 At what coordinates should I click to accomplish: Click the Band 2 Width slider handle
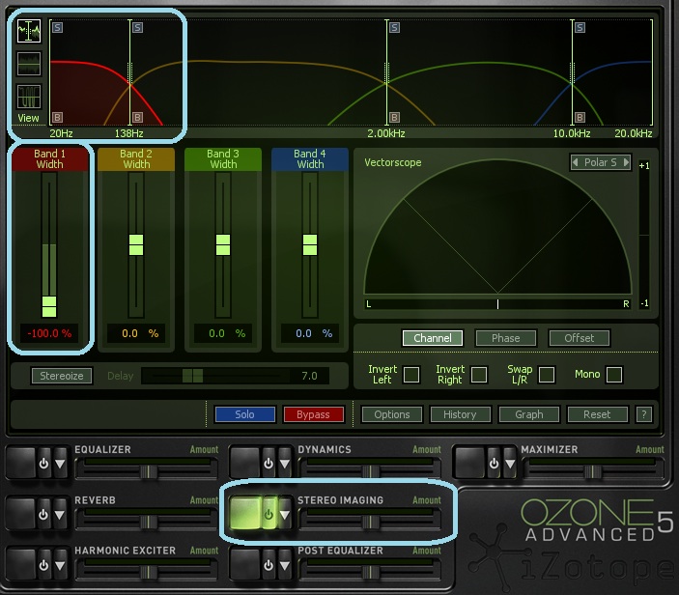pos(136,244)
